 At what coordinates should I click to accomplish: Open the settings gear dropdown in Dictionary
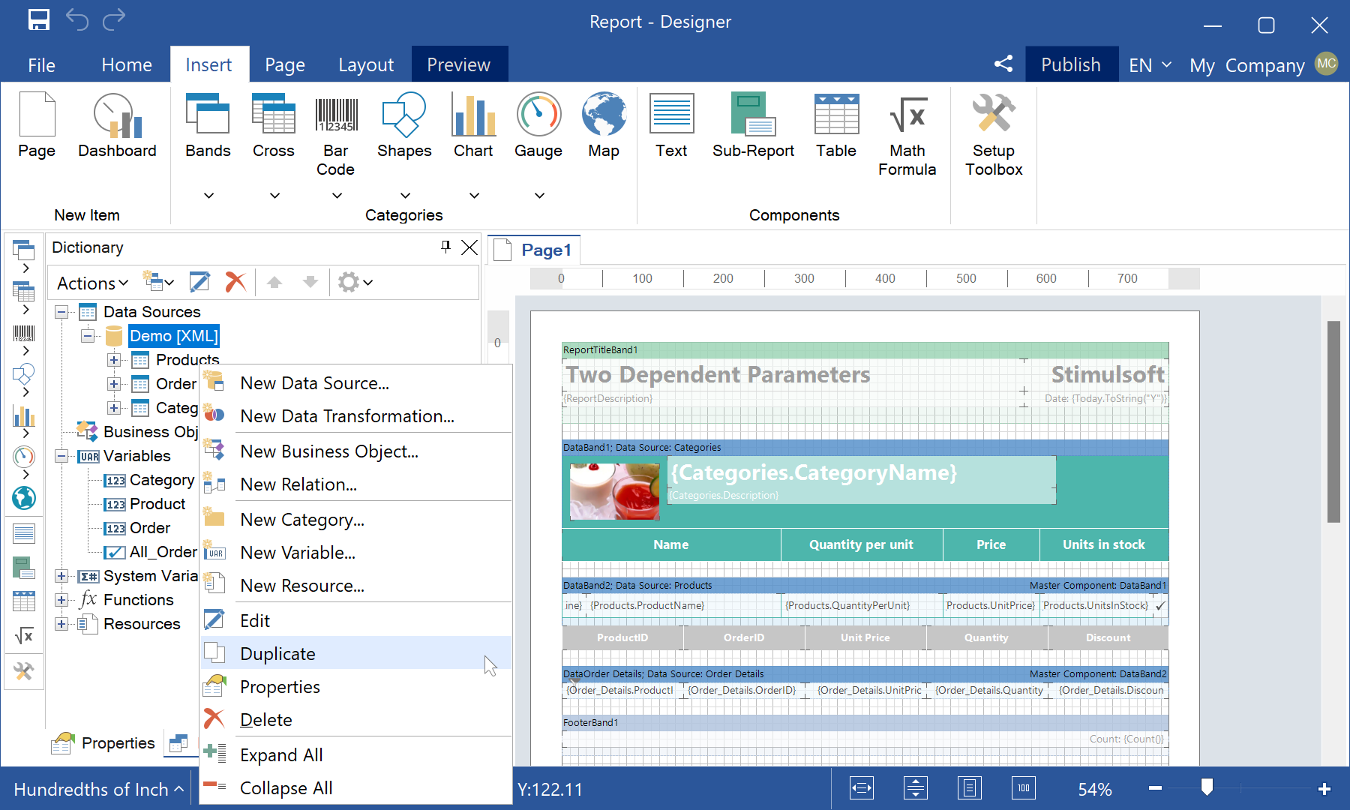355,282
